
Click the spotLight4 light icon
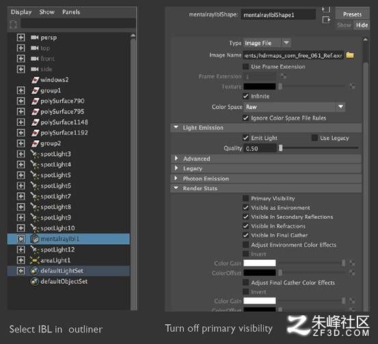35,165
